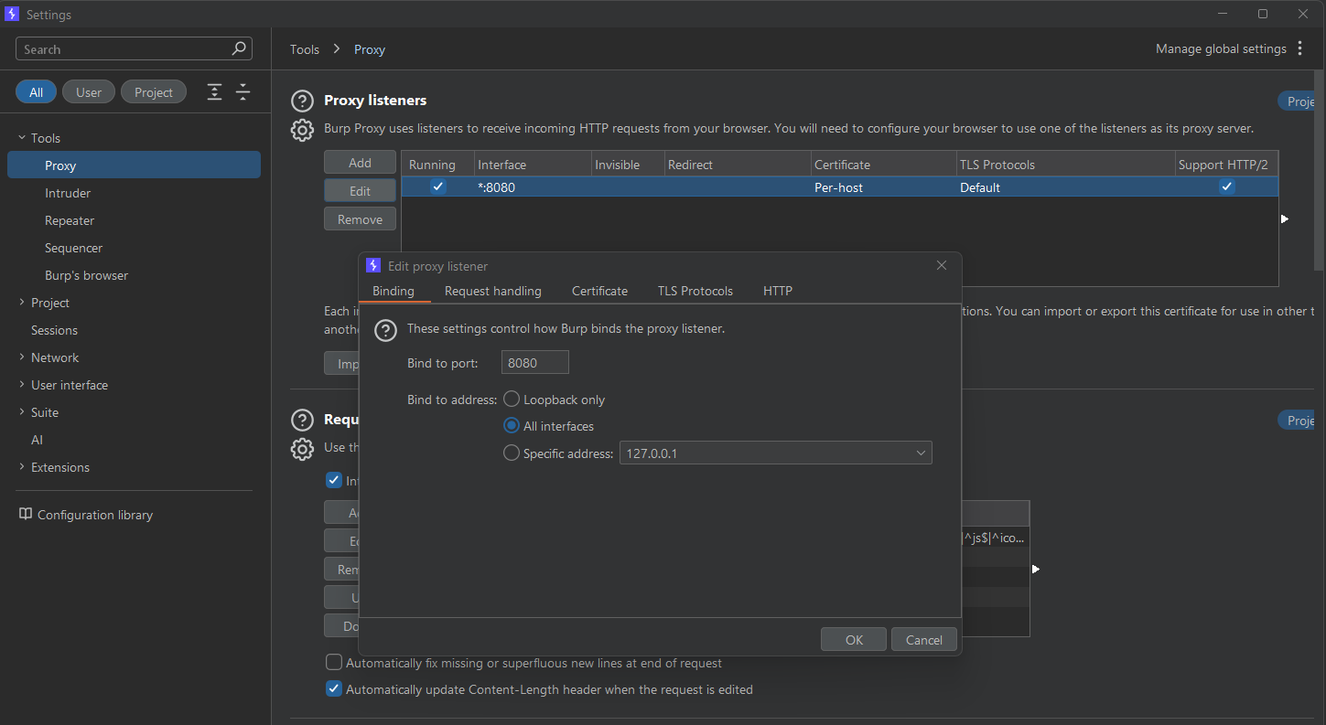The height and width of the screenshot is (725, 1326).
Task: Enable automatically fix missing new lines checkbox
Action: (334, 662)
